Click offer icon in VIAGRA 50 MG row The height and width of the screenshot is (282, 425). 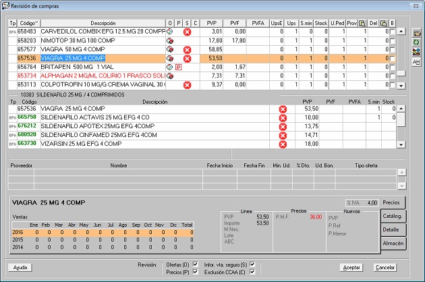pos(170,50)
